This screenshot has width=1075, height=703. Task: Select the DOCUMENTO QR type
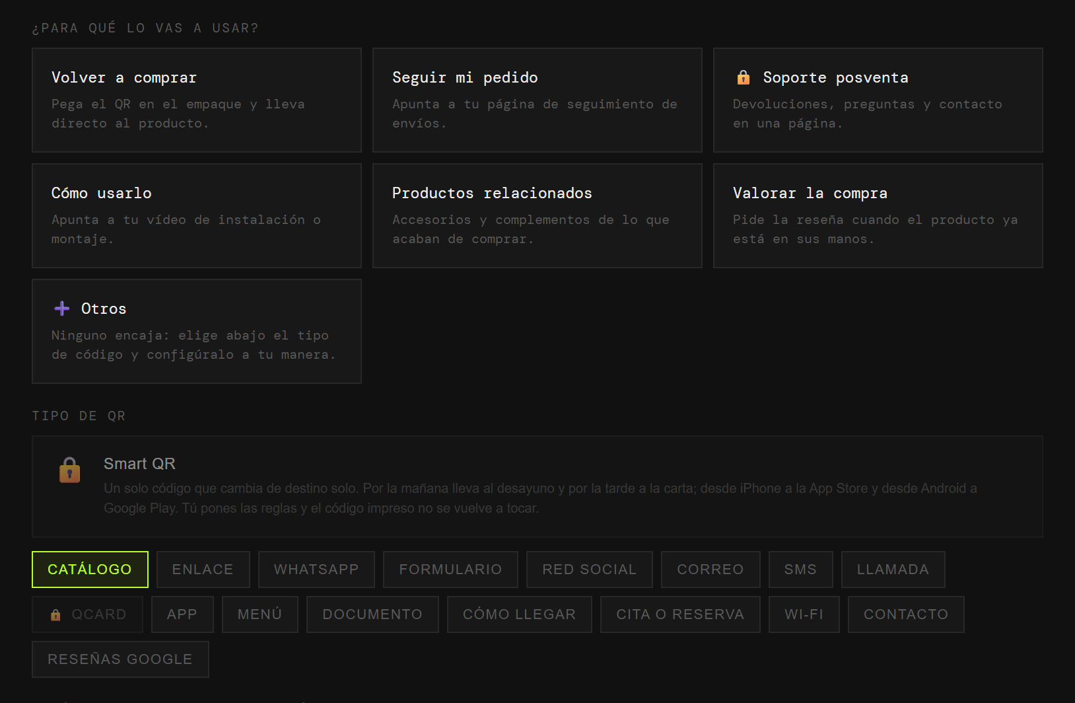(372, 614)
